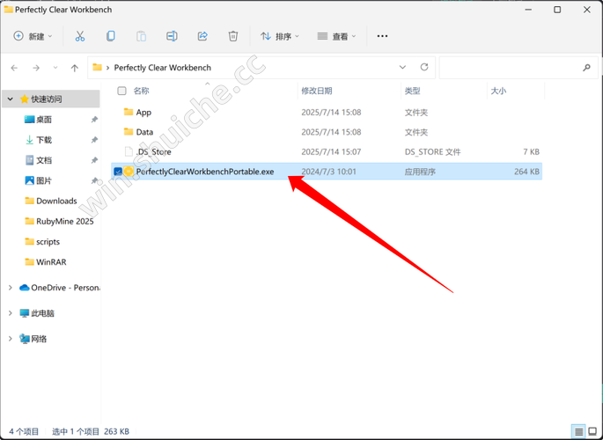Click the pin icon beside 文档
Image resolution: width=603 pixels, height=440 pixels.
(x=94, y=160)
